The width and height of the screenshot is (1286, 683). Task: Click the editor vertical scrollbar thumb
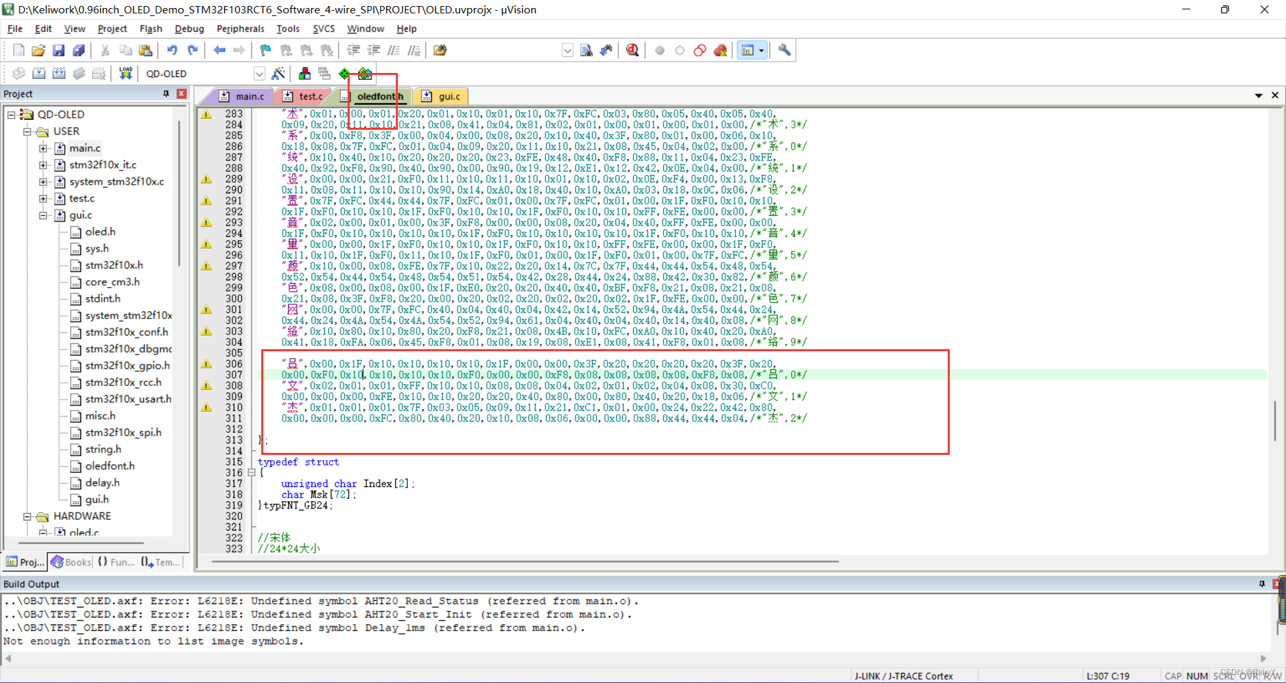[x=1275, y=420]
